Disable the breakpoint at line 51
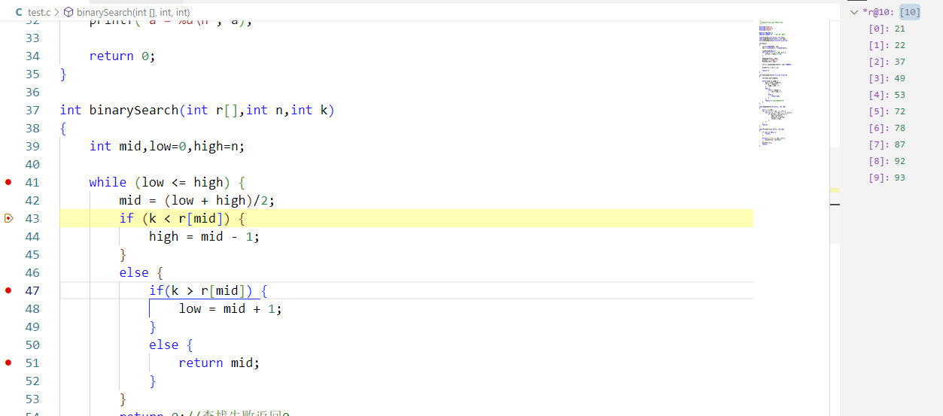This screenshot has width=943, height=416. pyautogui.click(x=9, y=363)
